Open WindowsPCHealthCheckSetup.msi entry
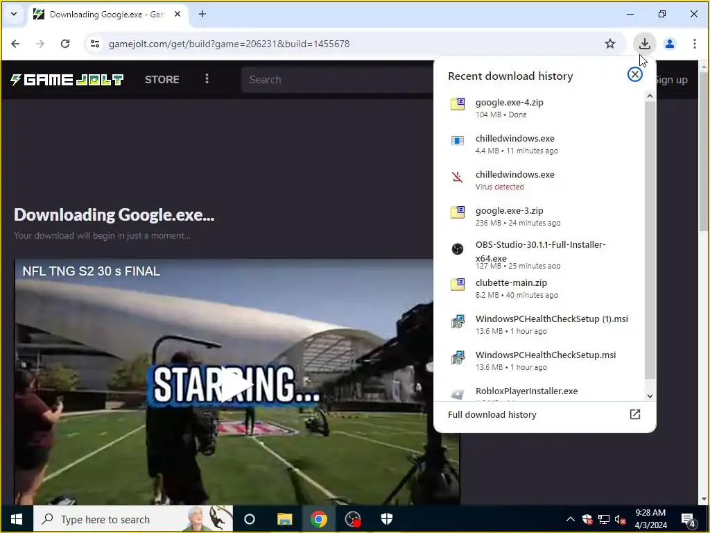This screenshot has height=533, width=710. coord(539,360)
